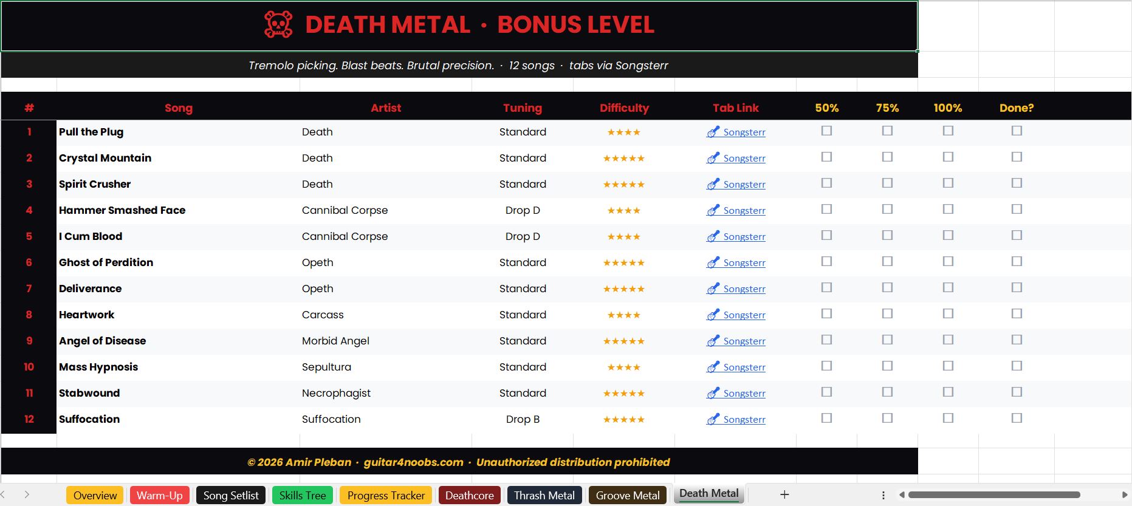Mark 100% checkbox for Stabwound
The image size is (1132, 506).
tap(948, 392)
